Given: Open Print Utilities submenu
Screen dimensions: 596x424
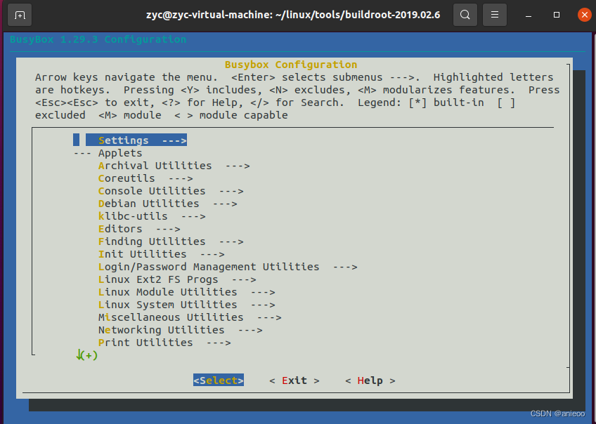Looking at the screenshot, I should click(x=164, y=342).
